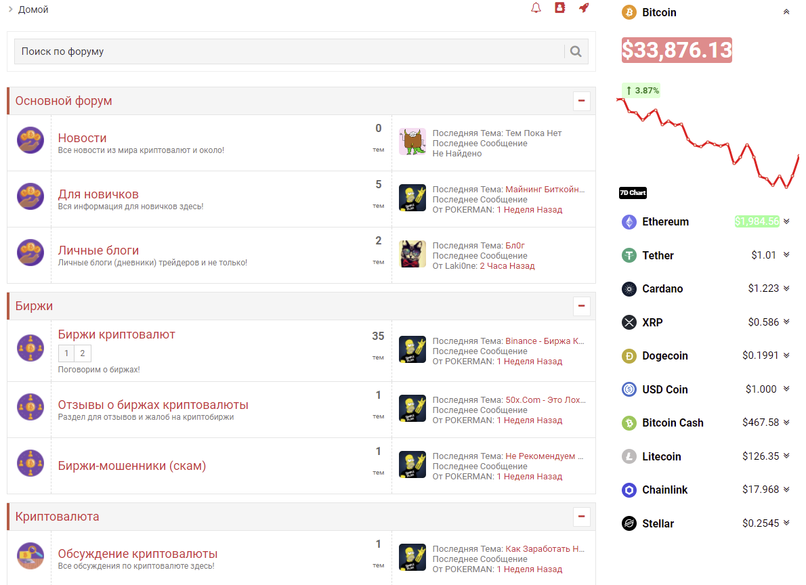806x585 pixels.
Task: Open the latest topic 50x.Com - Это Лох...
Action: pos(545,400)
